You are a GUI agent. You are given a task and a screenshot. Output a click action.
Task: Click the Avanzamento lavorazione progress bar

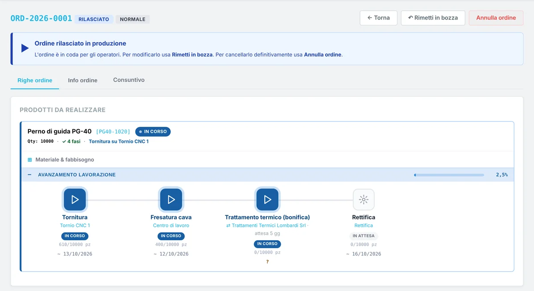[449, 175]
